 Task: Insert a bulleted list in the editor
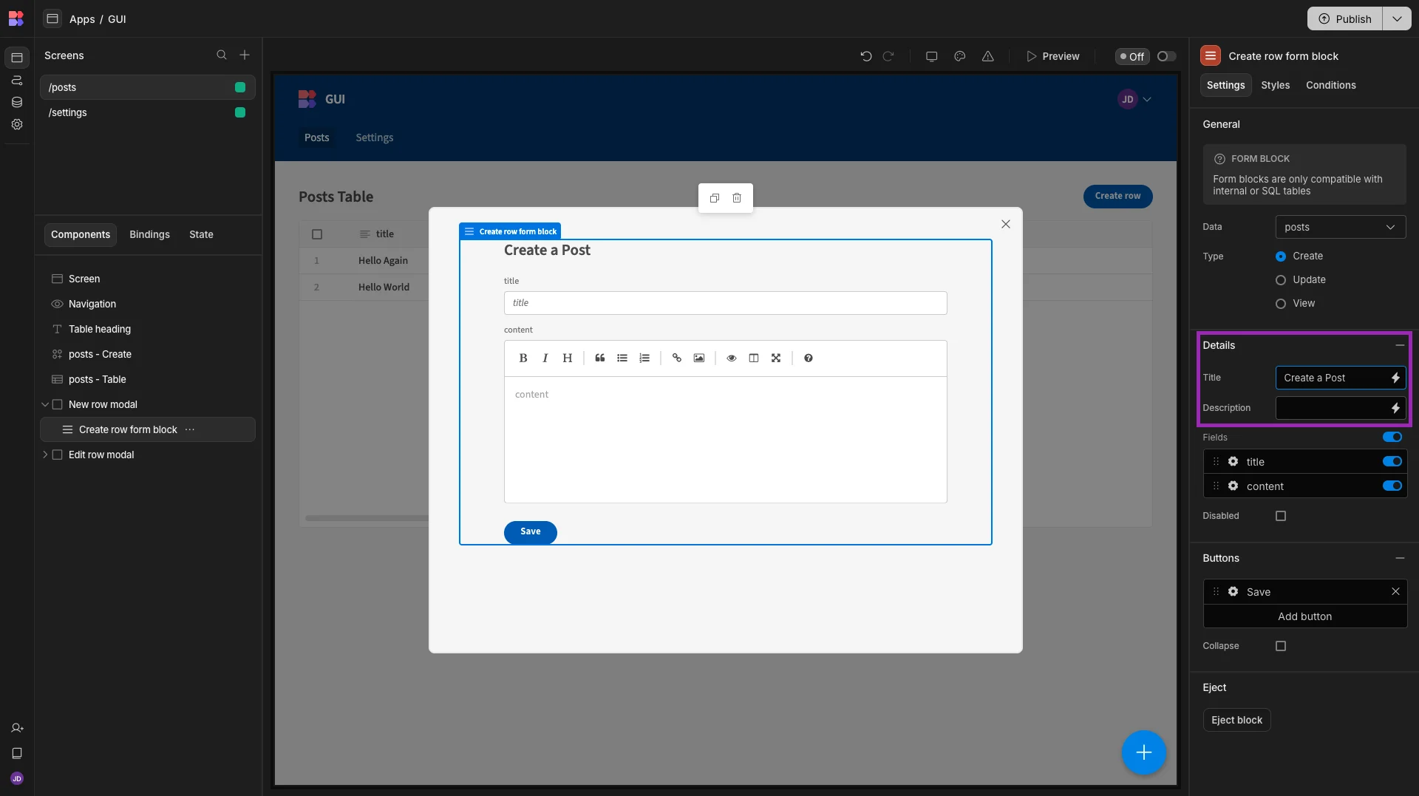pyautogui.click(x=622, y=358)
